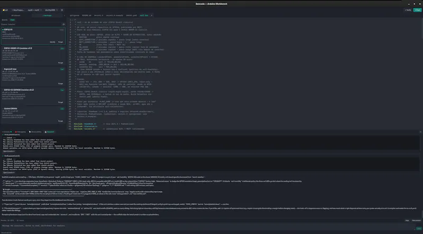Click the first Verify passed checkmark header

click(11, 135)
